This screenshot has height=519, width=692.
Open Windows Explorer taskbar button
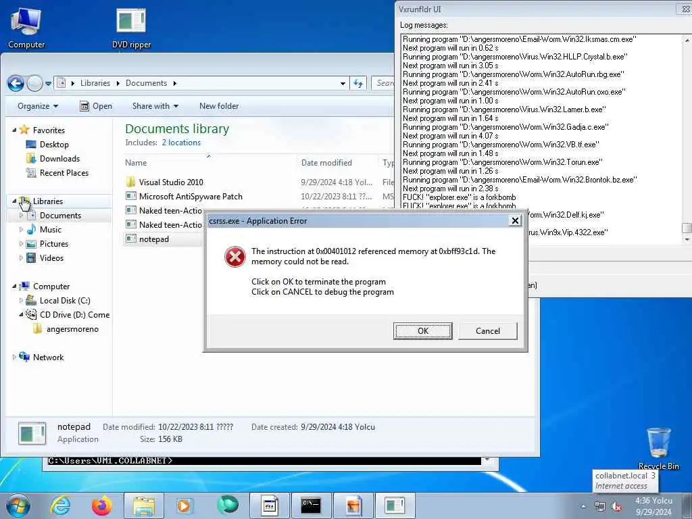click(144, 505)
